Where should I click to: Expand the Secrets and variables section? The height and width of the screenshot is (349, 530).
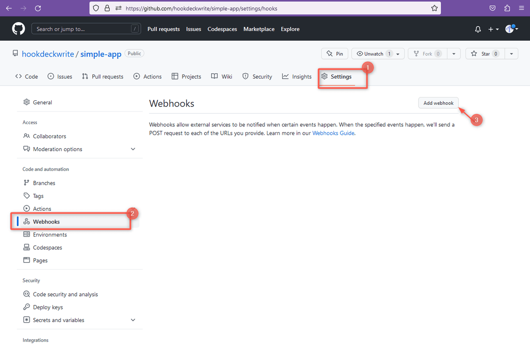tap(133, 319)
